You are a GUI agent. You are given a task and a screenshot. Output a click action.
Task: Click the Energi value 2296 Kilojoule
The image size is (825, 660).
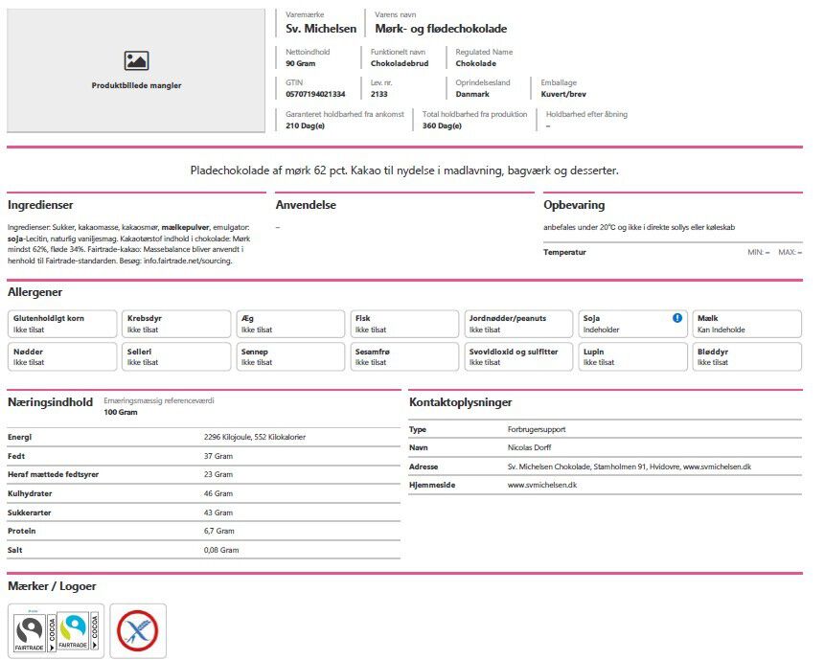click(255, 437)
